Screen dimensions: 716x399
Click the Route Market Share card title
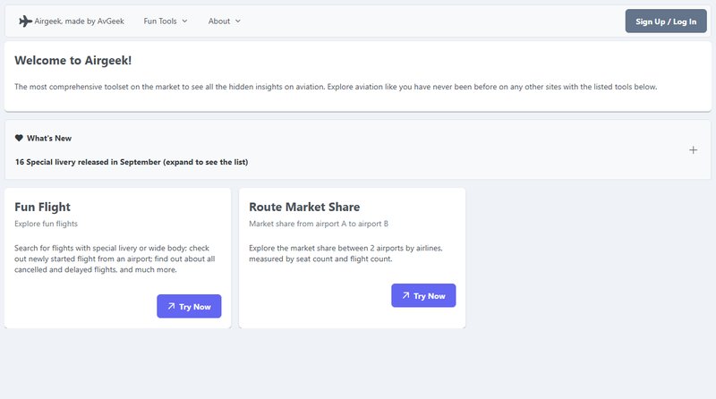pyautogui.click(x=304, y=208)
